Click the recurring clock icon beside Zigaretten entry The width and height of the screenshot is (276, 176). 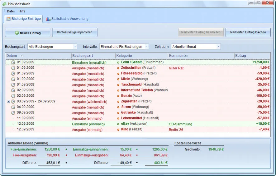[x=13, y=101]
